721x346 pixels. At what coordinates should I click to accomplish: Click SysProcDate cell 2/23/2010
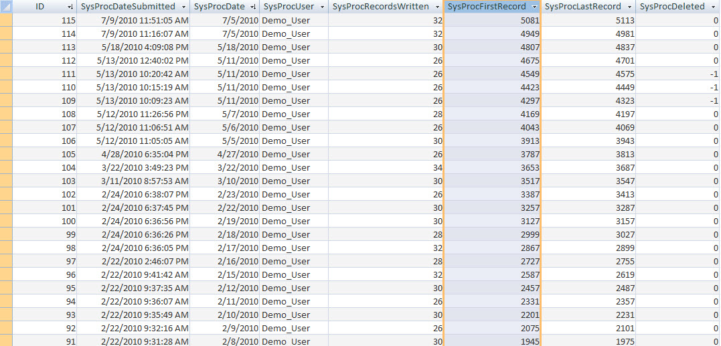224,194
